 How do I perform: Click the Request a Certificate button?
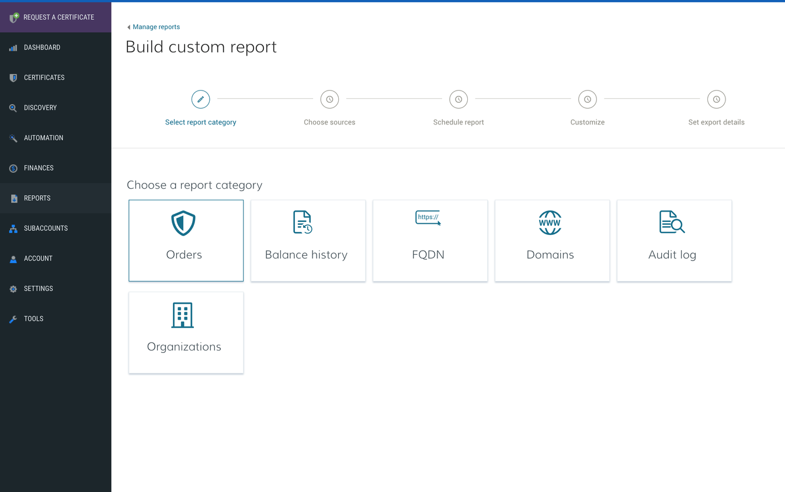(x=55, y=17)
